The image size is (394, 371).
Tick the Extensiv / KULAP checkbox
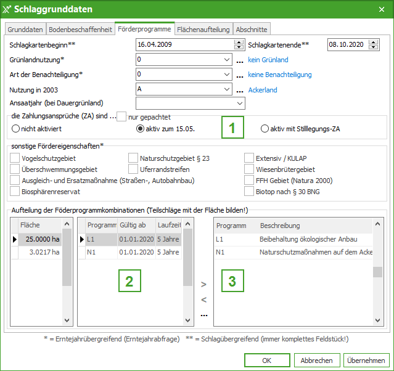point(249,158)
